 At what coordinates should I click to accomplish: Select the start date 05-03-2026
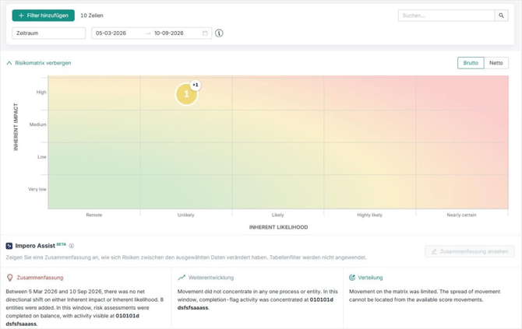pyautogui.click(x=111, y=33)
